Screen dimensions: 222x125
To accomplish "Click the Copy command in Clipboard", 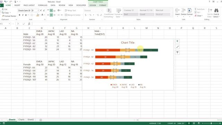I will click(x=6, y=12).
